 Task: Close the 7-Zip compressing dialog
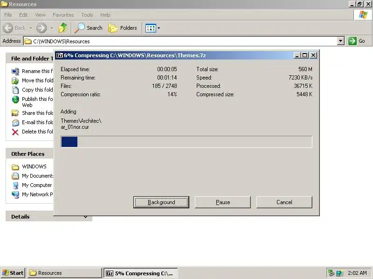[x=313, y=55]
